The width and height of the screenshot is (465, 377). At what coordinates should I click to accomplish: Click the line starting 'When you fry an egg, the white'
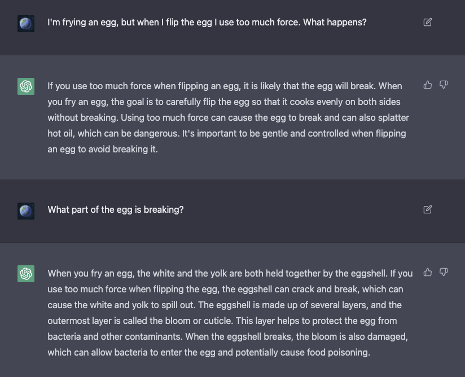pos(230,273)
